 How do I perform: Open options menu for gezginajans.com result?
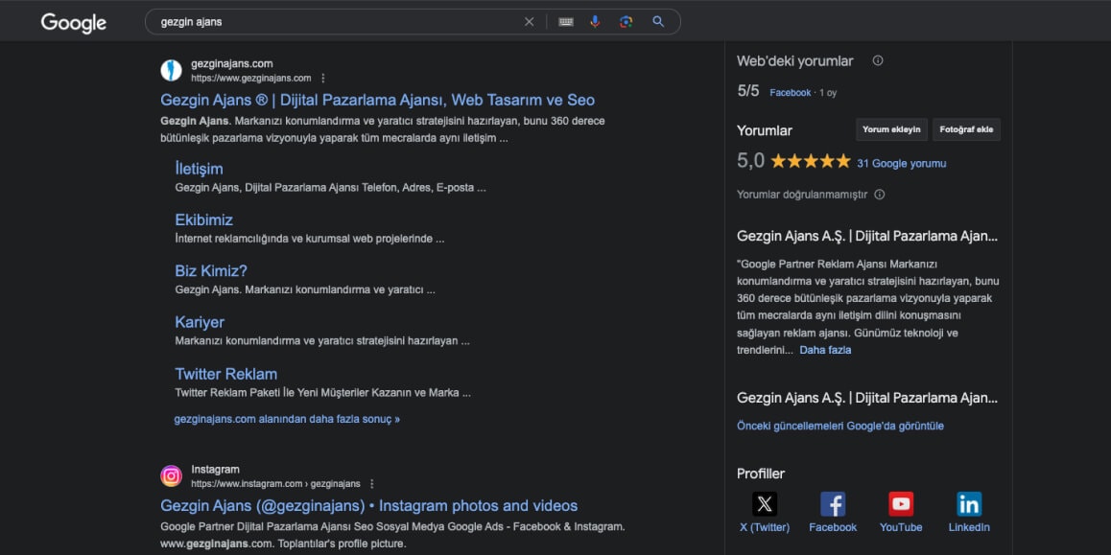pyautogui.click(x=323, y=78)
